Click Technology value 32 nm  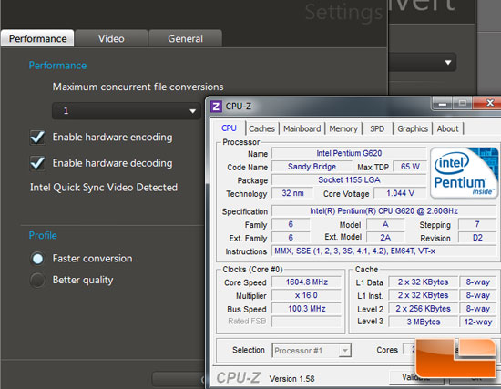(x=292, y=193)
